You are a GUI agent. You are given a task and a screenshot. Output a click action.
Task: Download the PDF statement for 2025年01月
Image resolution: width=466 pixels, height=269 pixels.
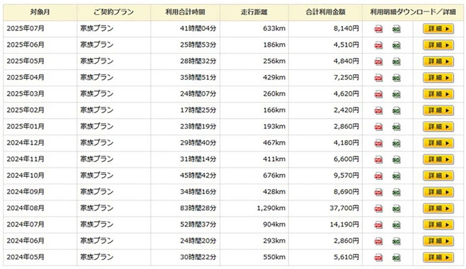(378, 127)
